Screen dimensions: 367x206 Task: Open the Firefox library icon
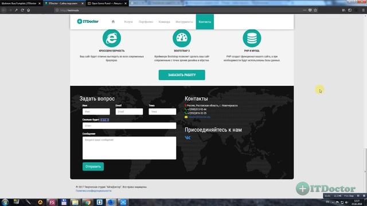(x=343, y=10)
